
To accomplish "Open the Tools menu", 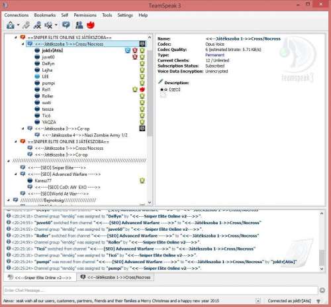I will click(107, 15).
